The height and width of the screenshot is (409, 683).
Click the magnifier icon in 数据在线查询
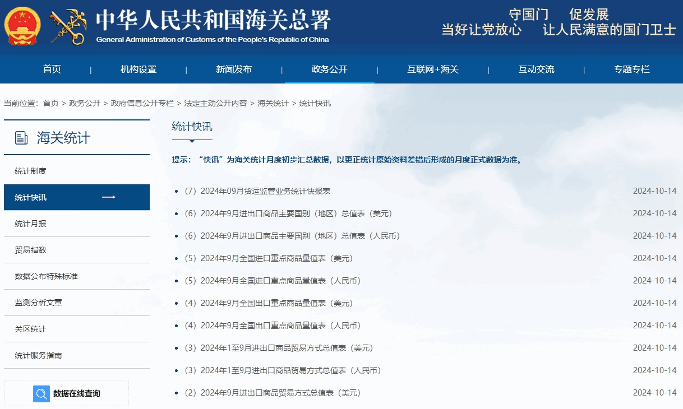pos(41,393)
